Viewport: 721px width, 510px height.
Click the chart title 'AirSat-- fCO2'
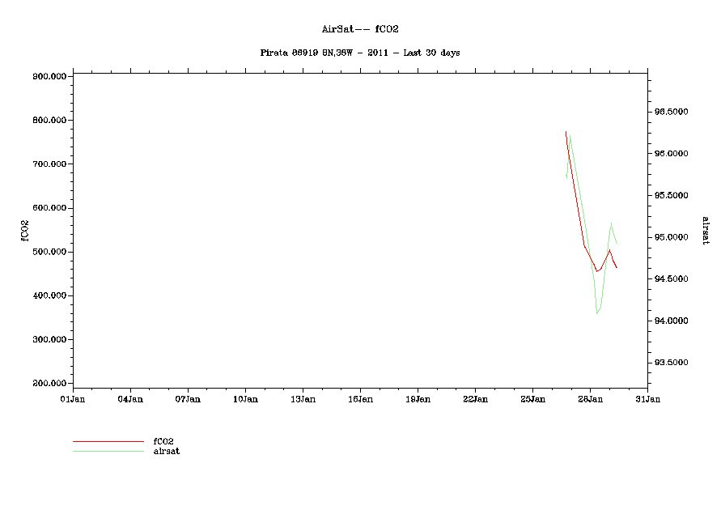(x=360, y=29)
